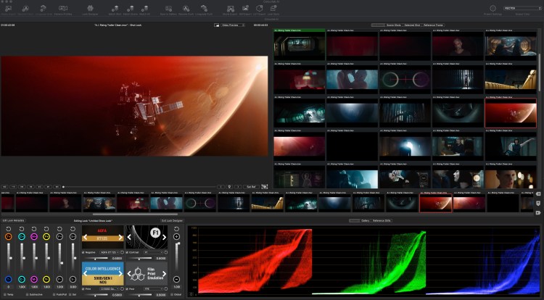The image size is (544, 300).
Task: Click the cyan C+ button
Action: point(22,237)
